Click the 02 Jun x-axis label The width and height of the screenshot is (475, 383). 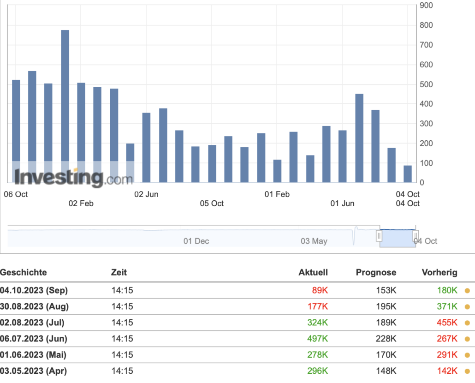(146, 194)
